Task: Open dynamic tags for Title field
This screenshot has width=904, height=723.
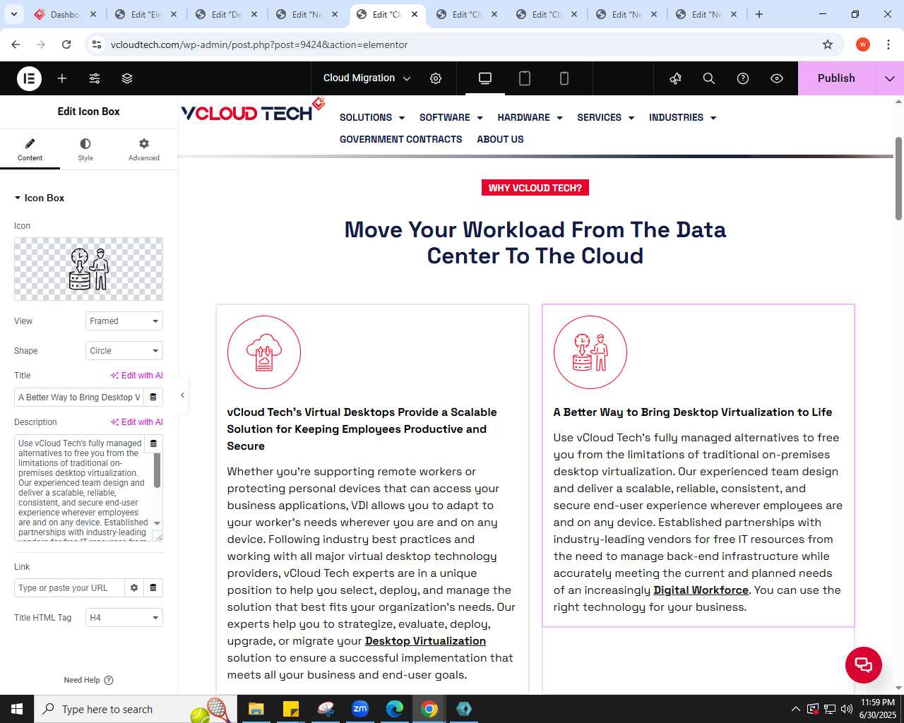Action: click(153, 398)
